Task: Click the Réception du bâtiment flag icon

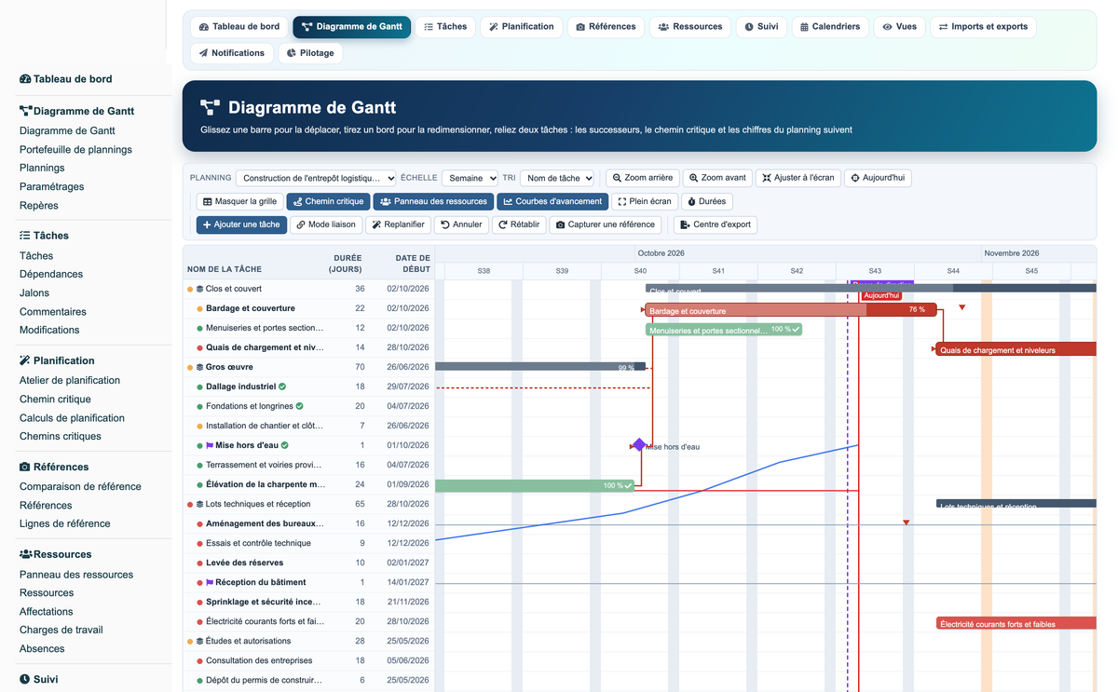Action: 210,582
